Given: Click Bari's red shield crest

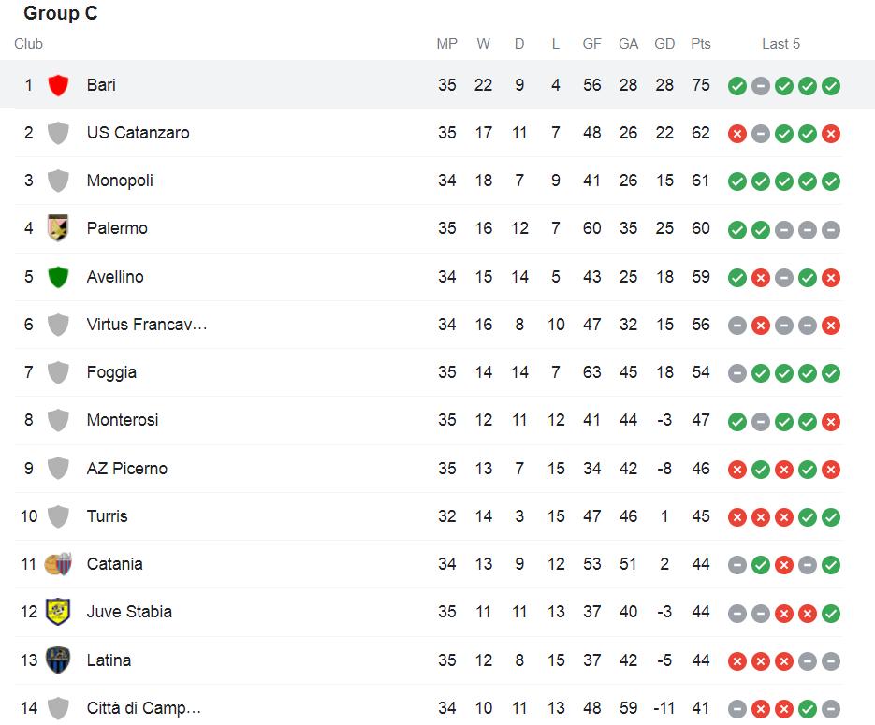Looking at the screenshot, I should point(58,85).
